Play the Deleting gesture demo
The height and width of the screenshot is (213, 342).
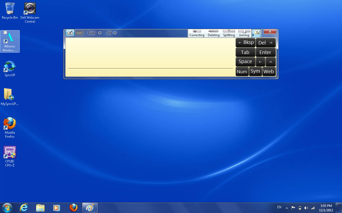[213, 33]
